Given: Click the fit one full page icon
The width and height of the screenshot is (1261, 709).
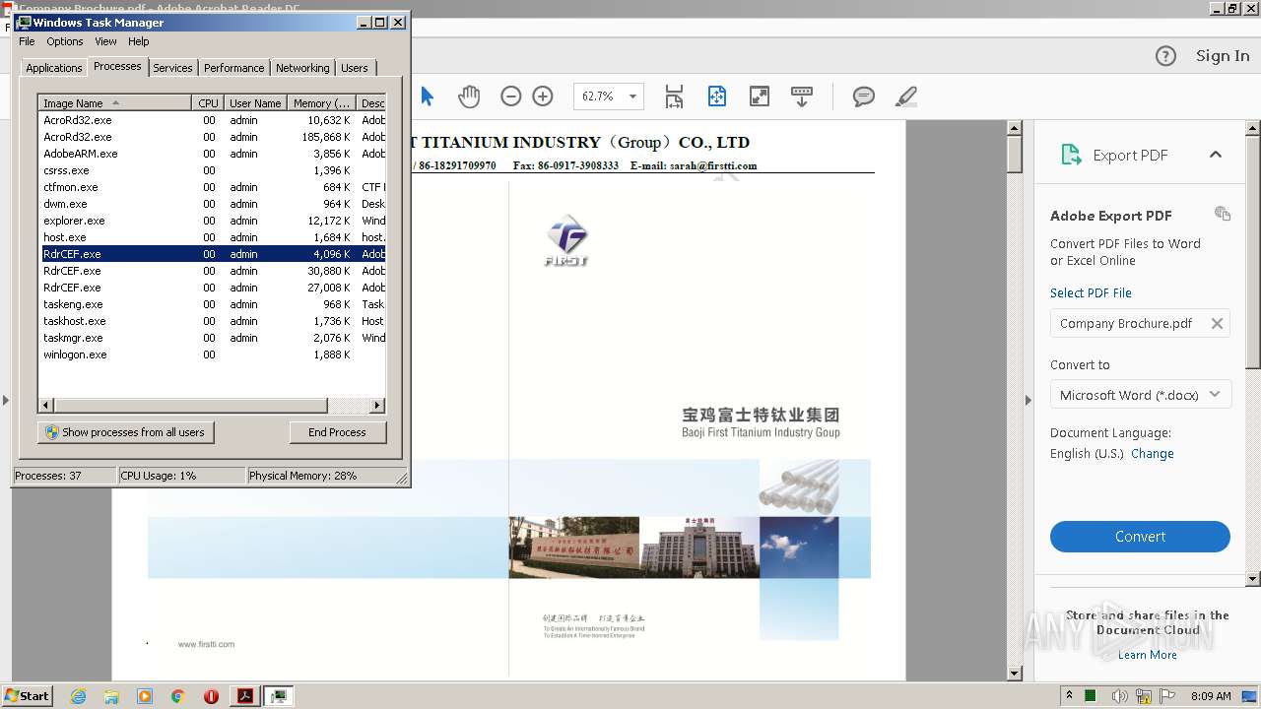Looking at the screenshot, I should click(717, 97).
